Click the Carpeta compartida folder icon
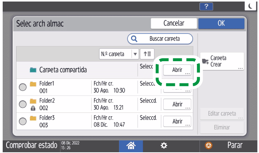Image resolution: width=259 pixels, height=153 pixels. pyautogui.click(x=33, y=70)
